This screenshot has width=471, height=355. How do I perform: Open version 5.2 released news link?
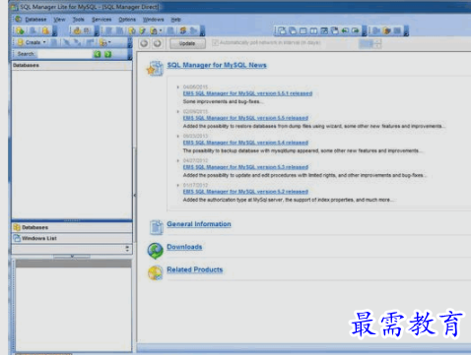(x=245, y=192)
